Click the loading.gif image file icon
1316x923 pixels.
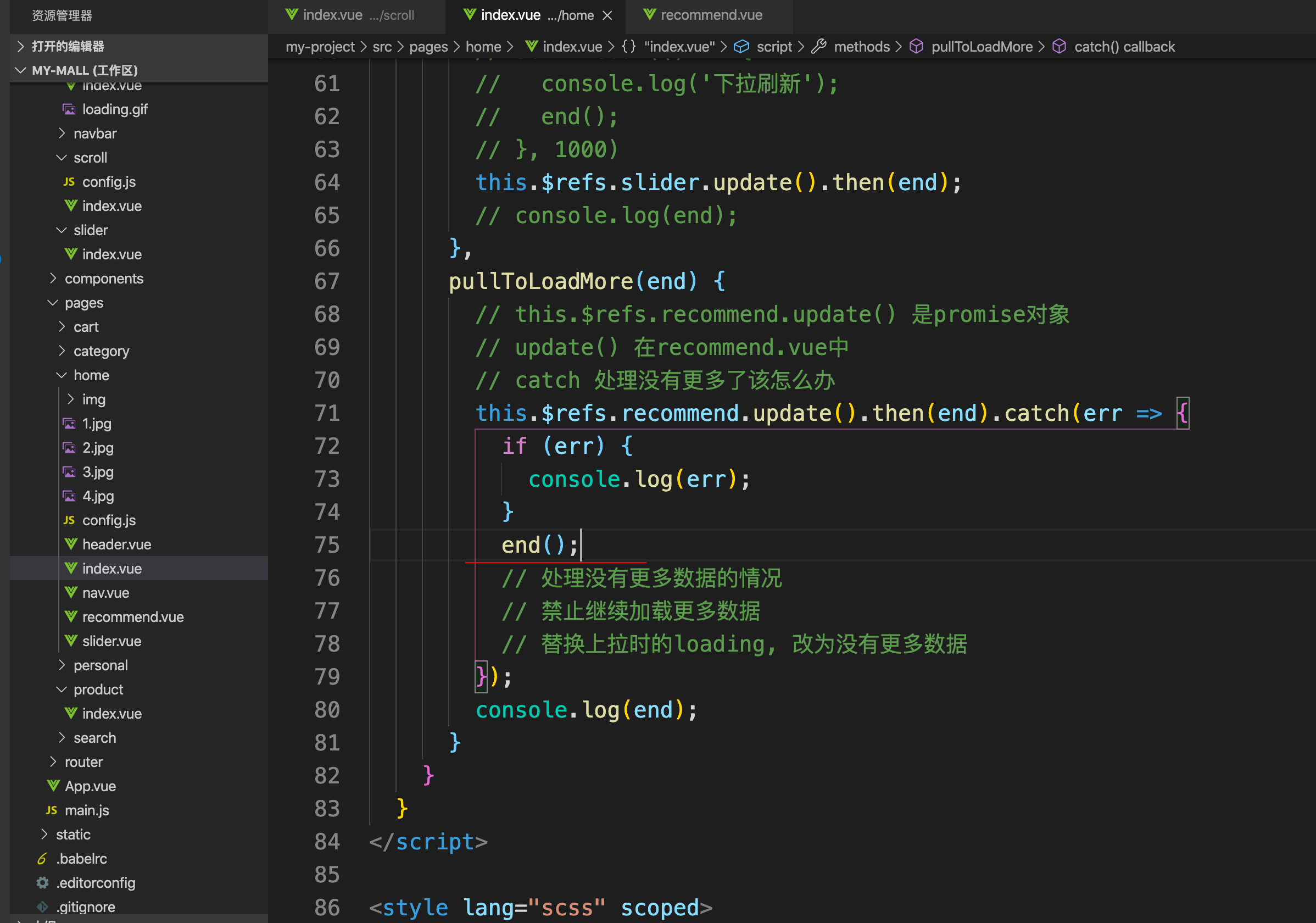coord(69,109)
